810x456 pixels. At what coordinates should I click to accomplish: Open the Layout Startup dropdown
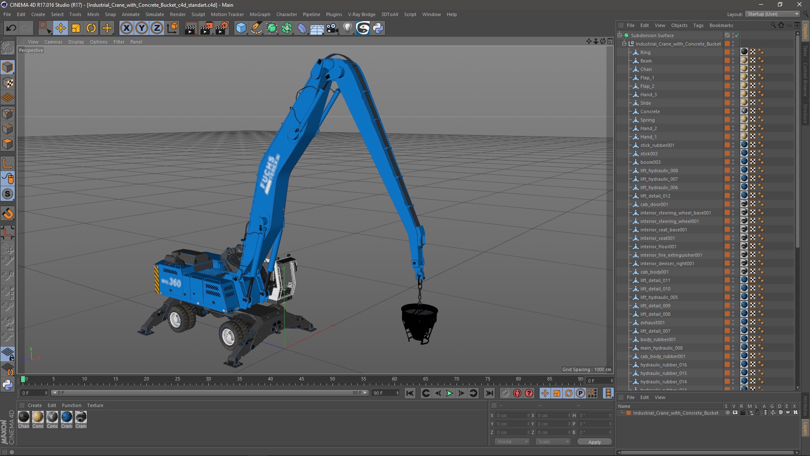[x=772, y=14]
